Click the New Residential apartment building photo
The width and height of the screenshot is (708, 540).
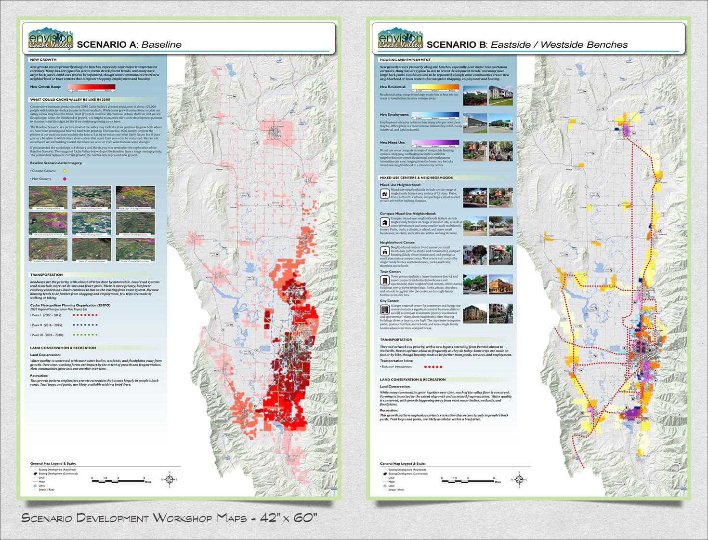point(501,95)
